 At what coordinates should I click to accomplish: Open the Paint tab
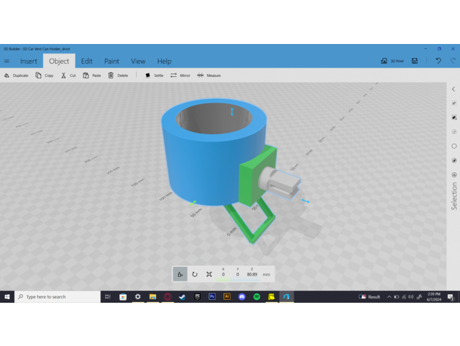click(x=111, y=62)
